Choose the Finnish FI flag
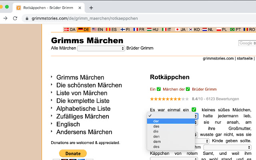This screenshot has height=160, width=256. pos(125,30)
